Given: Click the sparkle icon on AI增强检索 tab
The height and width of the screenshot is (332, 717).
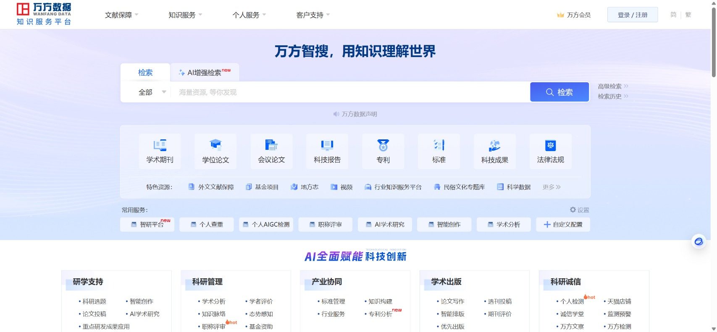Looking at the screenshot, I should 182,73.
